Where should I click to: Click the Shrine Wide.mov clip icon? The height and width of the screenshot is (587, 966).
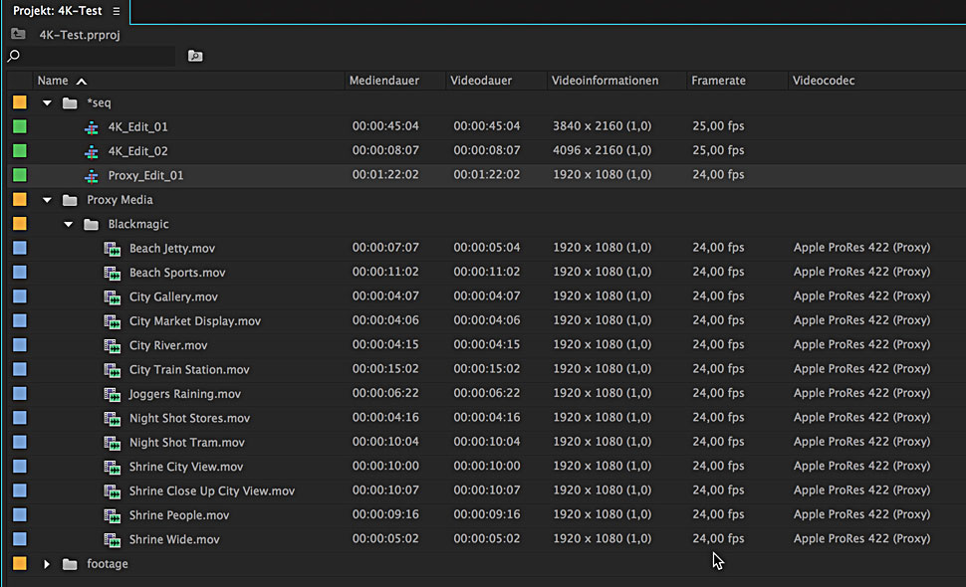(113, 539)
